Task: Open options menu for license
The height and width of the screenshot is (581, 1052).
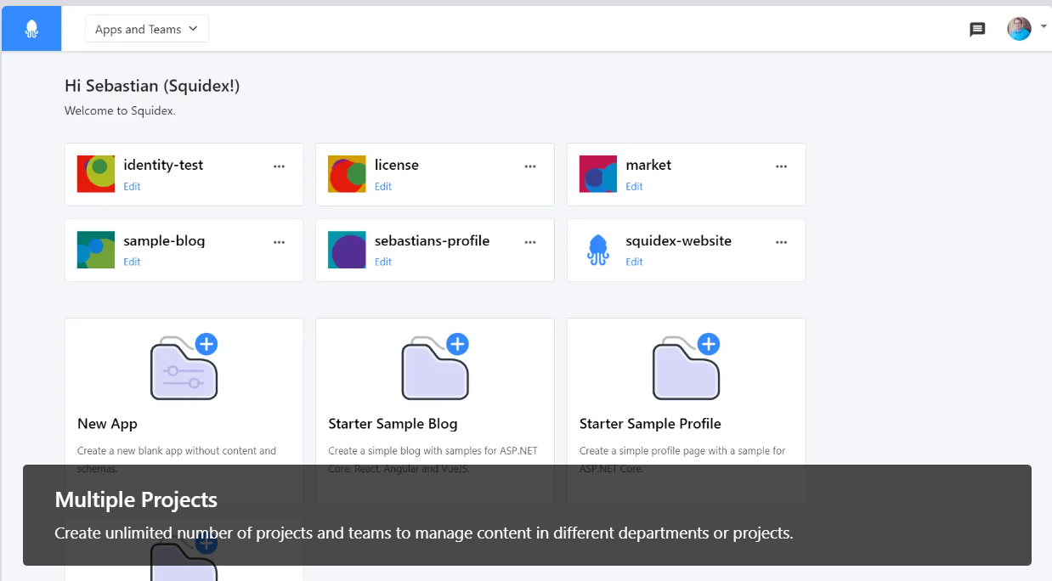Action: tap(530, 166)
